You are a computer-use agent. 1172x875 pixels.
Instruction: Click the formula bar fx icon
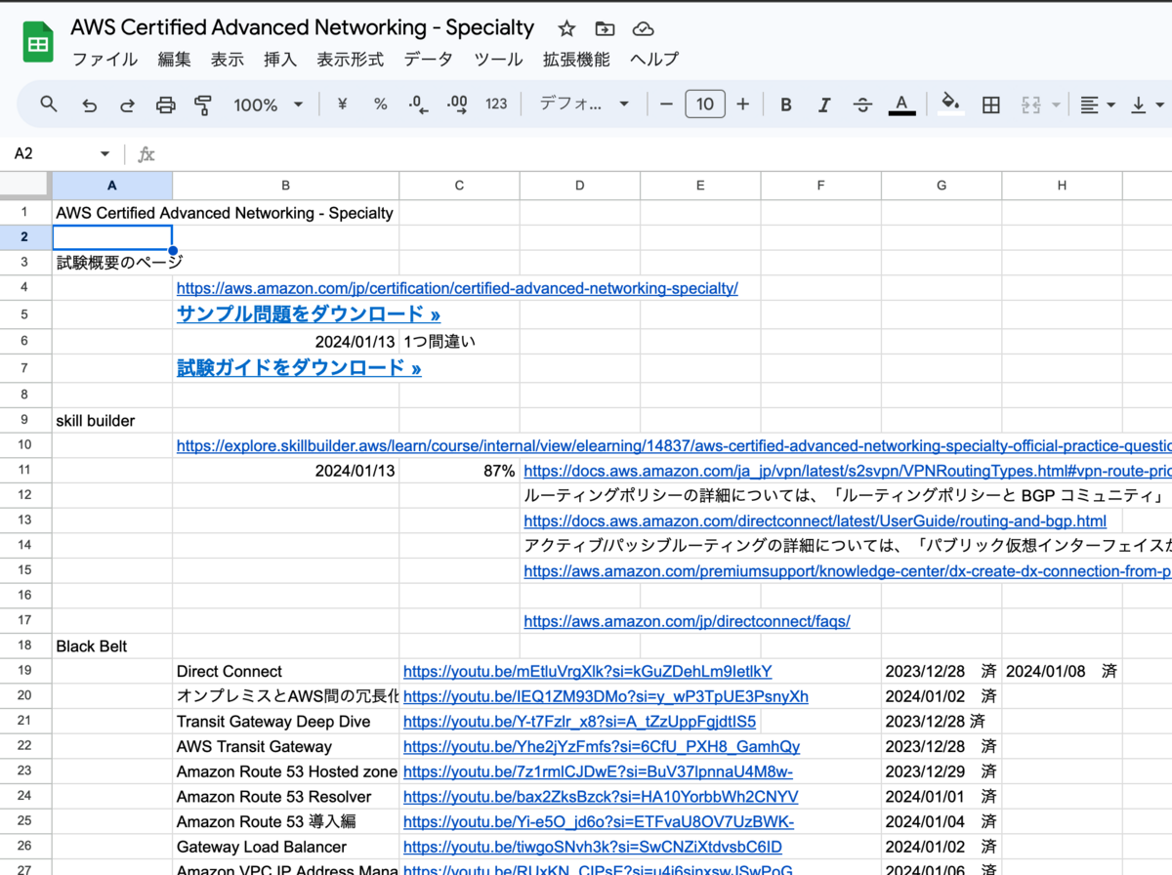click(146, 154)
